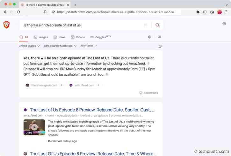The height and width of the screenshot is (156, 231).
Task: Click the site info icon left of URL
Action: pyautogui.click(x=54, y=12)
